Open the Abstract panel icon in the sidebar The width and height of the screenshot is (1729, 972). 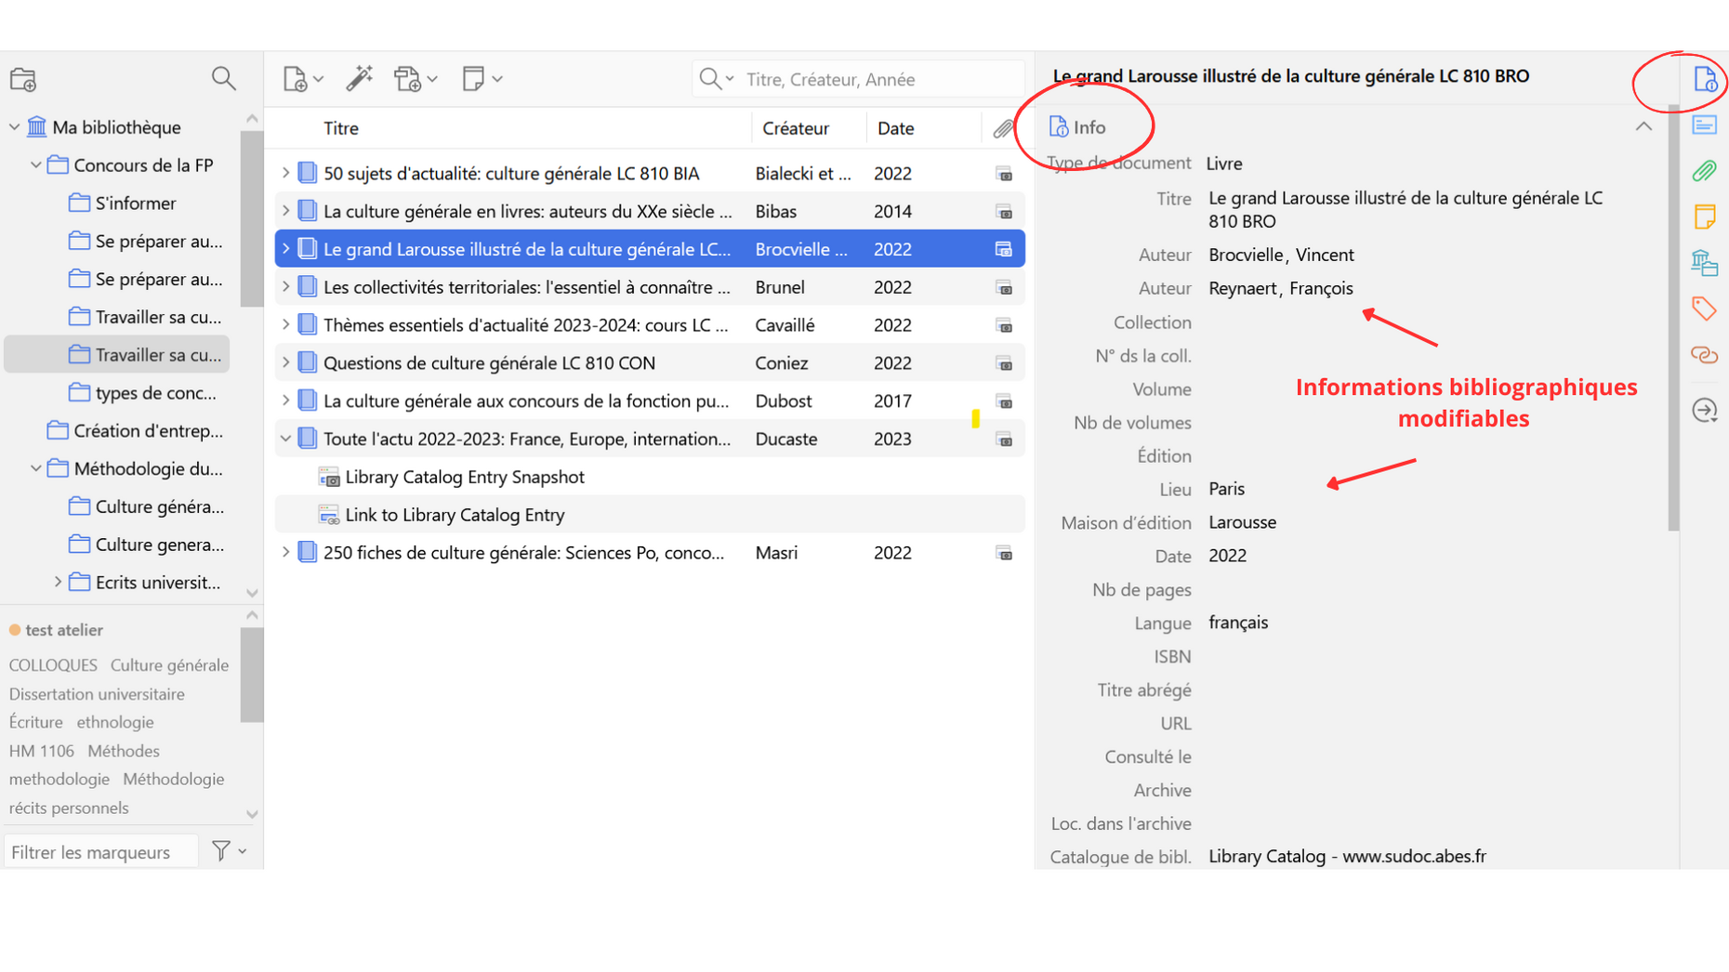point(1705,125)
